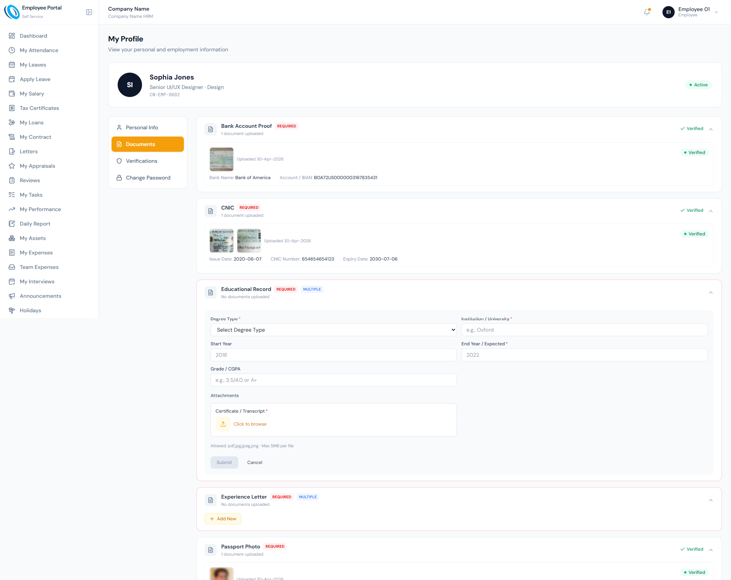This screenshot has height=580, width=731.
Task: Collapse the Passport Photo section
Action: click(711, 550)
